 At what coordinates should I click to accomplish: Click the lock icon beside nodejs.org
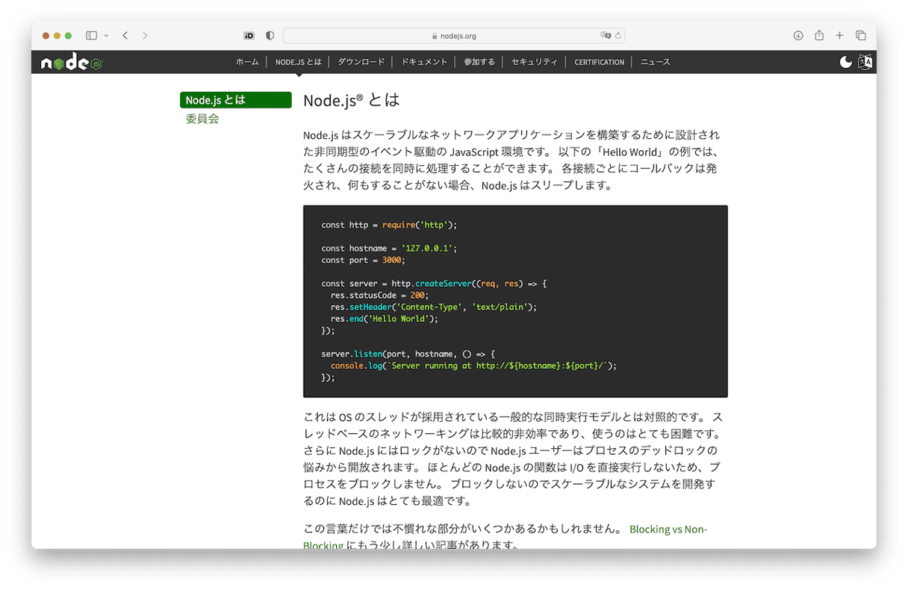pos(435,35)
